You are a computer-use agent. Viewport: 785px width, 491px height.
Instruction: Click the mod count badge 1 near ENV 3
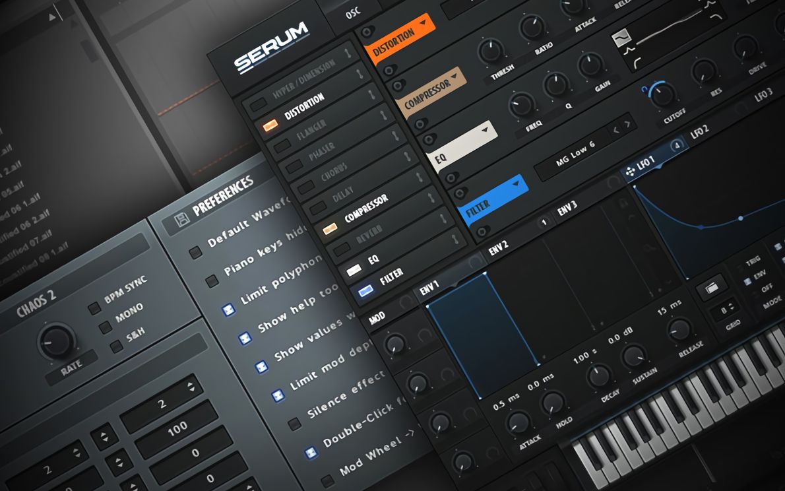click(x=544, y=222)
